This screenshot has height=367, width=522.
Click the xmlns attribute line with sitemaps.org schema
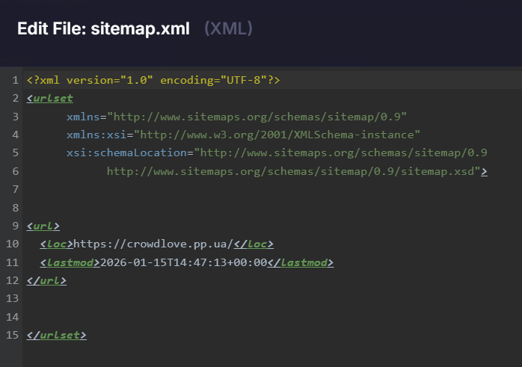click(x=237, y=117)
